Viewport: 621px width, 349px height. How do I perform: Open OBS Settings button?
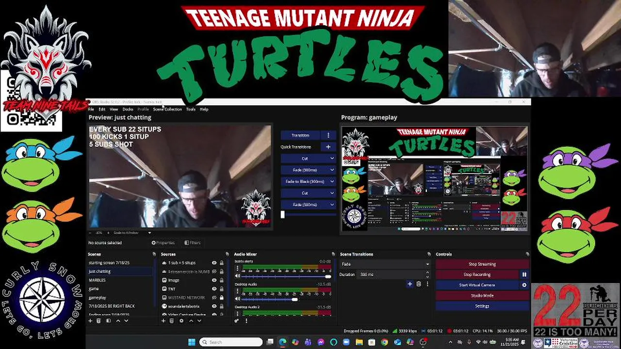[482, 306]
